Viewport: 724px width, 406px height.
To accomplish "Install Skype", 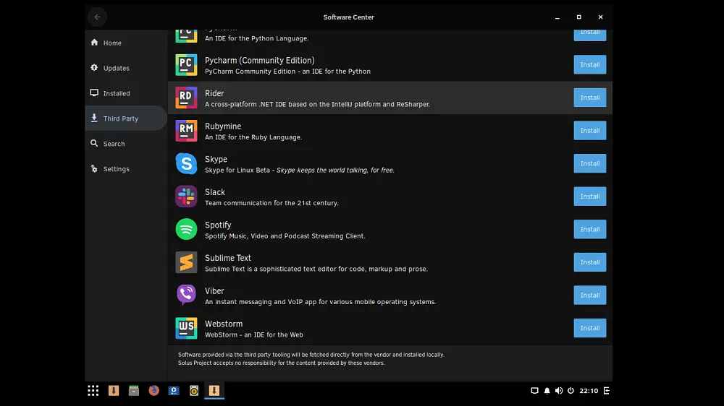I will pyautogui.click(x=589, y=163).
